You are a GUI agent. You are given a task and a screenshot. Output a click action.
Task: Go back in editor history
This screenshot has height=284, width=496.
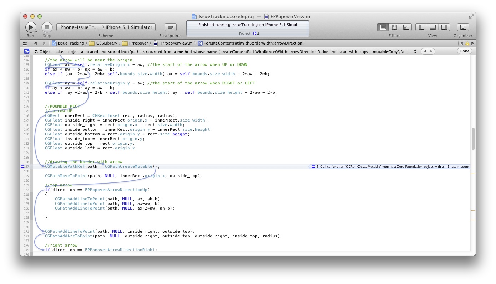[35, 43]
